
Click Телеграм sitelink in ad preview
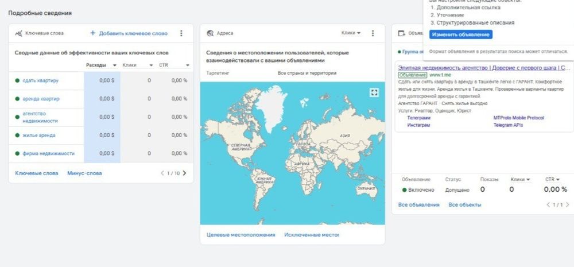[x=419, y=118]
